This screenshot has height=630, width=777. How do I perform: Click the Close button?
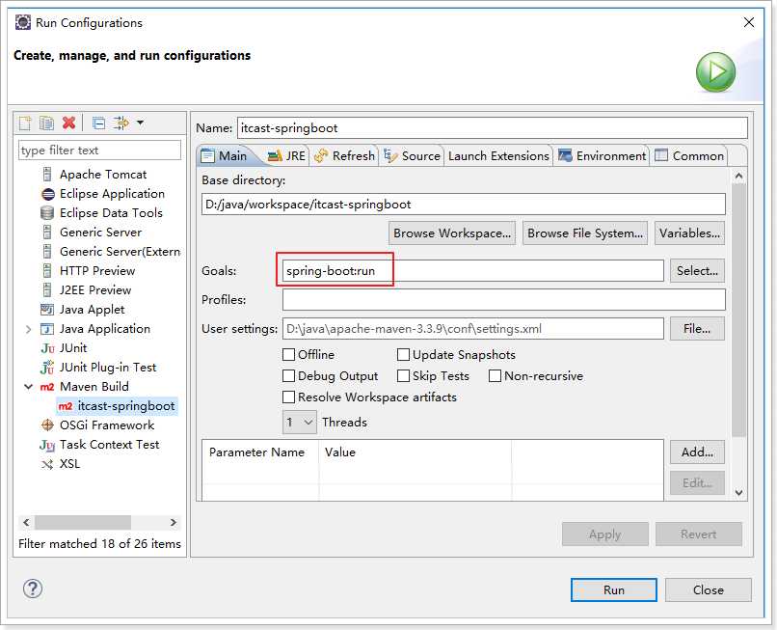coord(709,589)
